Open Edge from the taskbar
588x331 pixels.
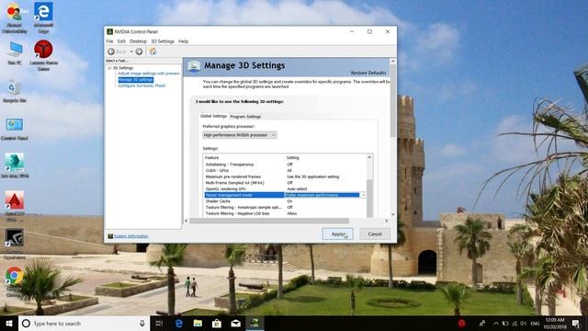pos(179,323)
